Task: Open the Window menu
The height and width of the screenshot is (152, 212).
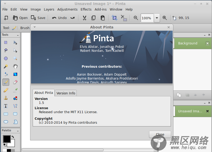Action: point(116,10)
